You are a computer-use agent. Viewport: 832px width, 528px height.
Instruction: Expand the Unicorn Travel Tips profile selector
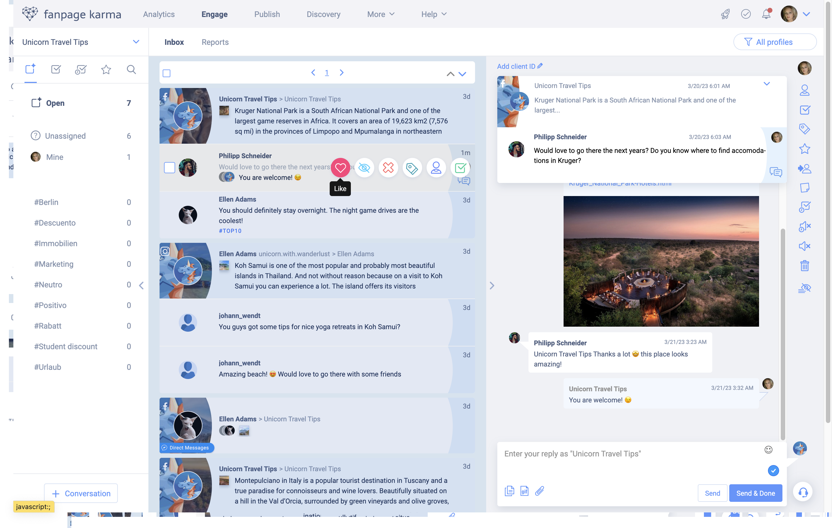pyautogui.click(x=135, y=42)
